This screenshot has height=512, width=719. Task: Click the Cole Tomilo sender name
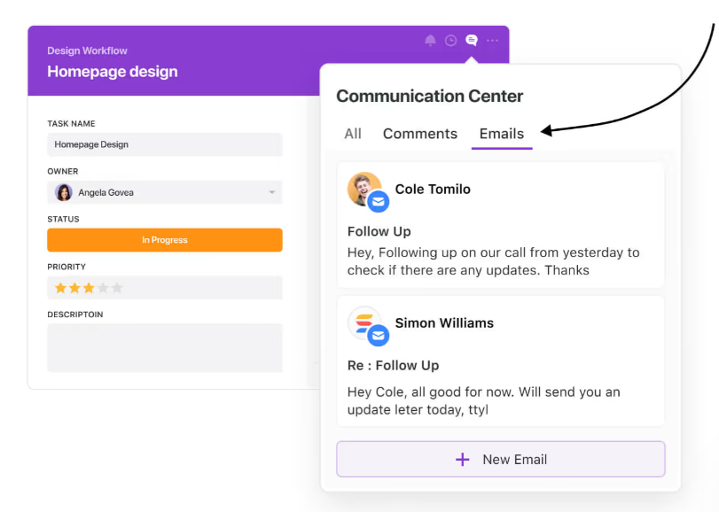(x=433, y=190)
